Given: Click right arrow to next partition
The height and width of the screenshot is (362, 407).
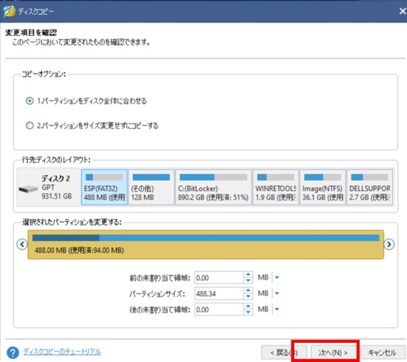Looking at the screenshot, I should coord(389,244).
